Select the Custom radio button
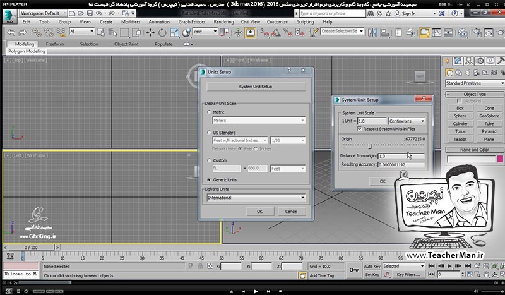 (x=209, y=160)
